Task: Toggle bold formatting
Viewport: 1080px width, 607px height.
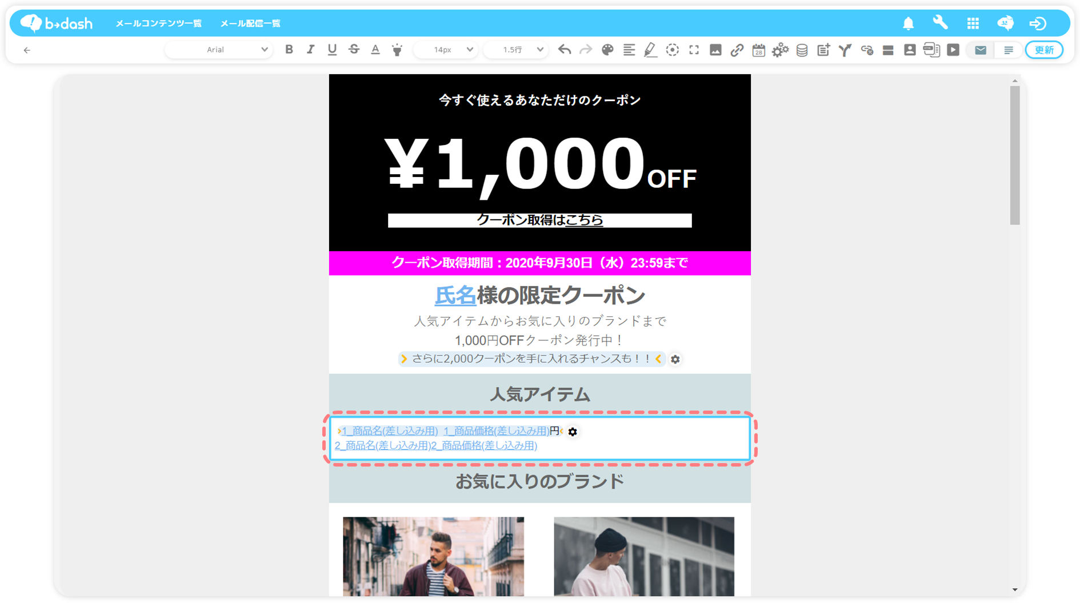Action: [x=289, y=50]
